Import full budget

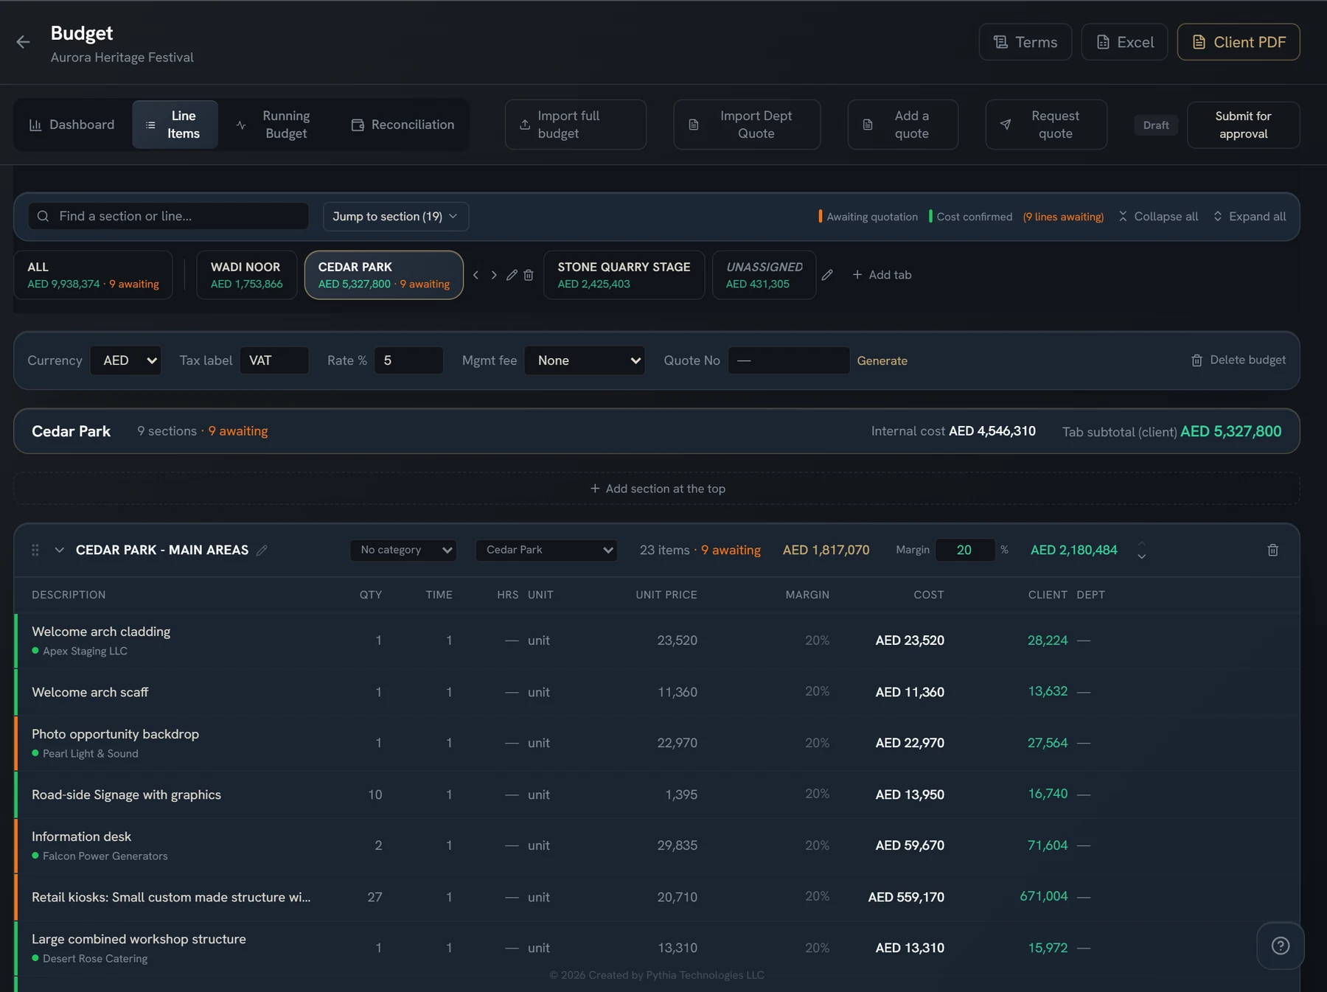(x=576, y=125)
